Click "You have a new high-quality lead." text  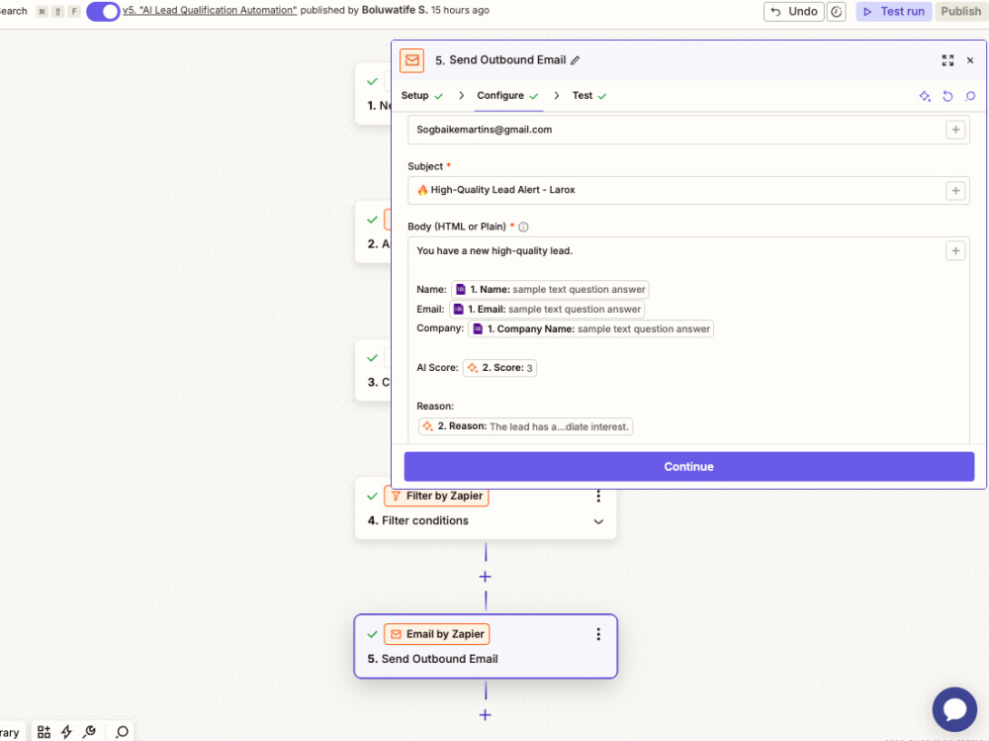494,251
